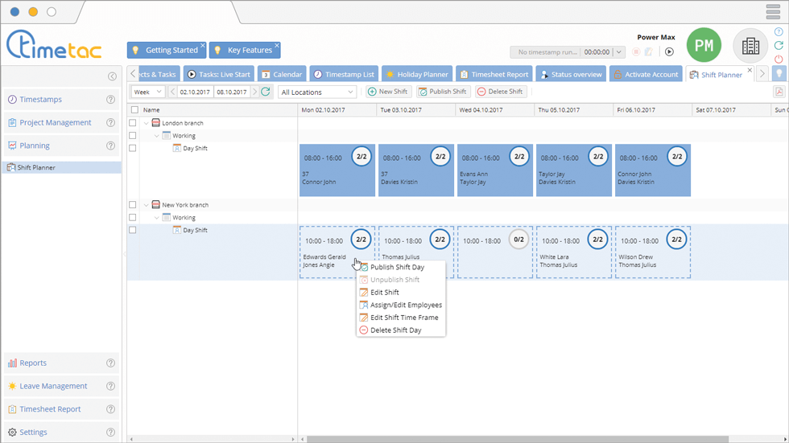Refresh the shift planner date range

pos(266,92)
